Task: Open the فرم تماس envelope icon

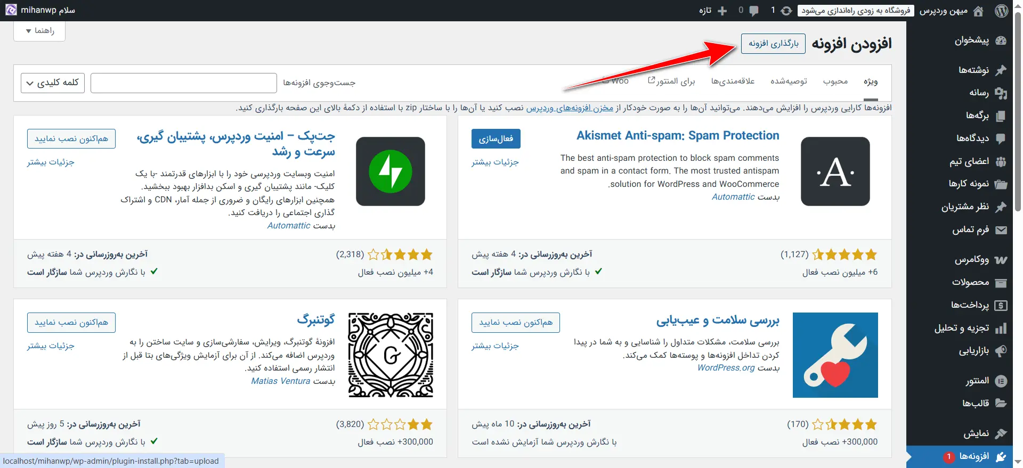Action: pyautogui.click(x=1001, y=230)
